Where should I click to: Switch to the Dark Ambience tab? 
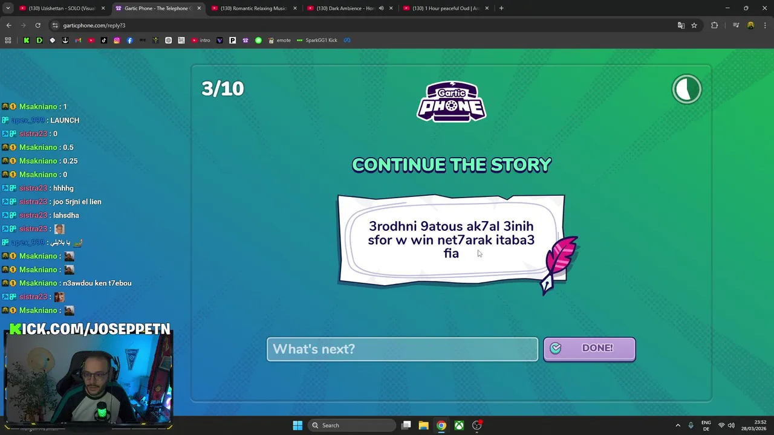click(x=350, y=8)
